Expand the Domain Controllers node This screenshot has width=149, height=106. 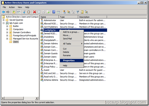coord(7,32)
